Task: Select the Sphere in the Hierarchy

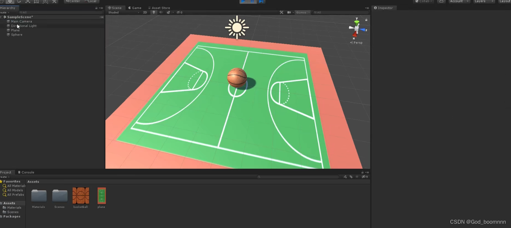Action: pos(16,34)
